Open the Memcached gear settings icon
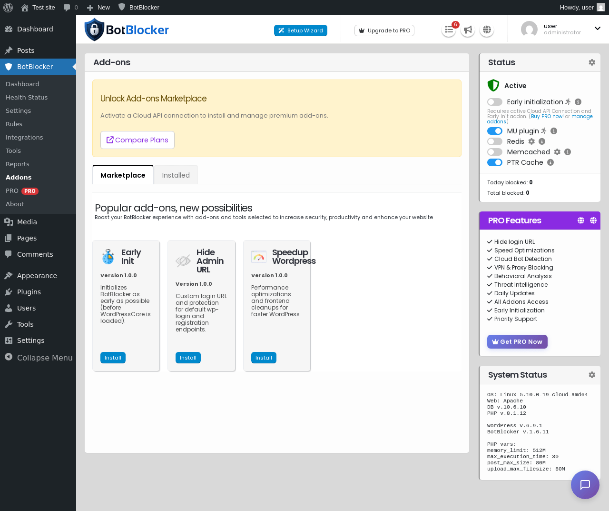This screenshot has height=511, width=609. (x=557, y=152)
